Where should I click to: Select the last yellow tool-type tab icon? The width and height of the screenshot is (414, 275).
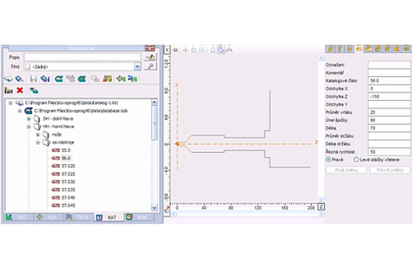click(407, 49)
